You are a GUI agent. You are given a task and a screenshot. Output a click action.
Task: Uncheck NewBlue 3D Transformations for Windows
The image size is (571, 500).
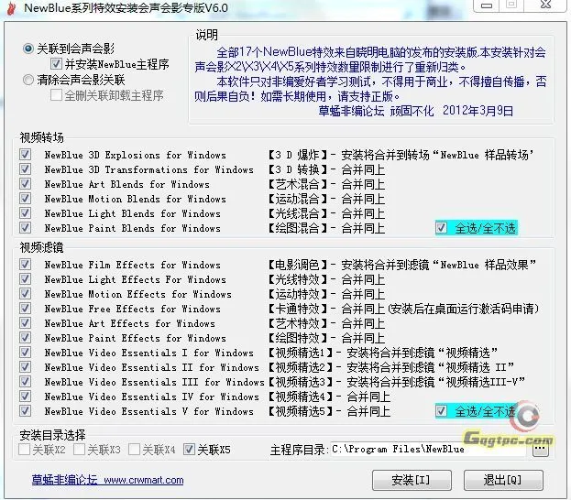pyautogui.click(x=25, y=168)
